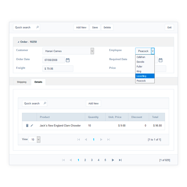Click the pencil edit icon in product row
This screenshot has width=187, height=187.
32,126
